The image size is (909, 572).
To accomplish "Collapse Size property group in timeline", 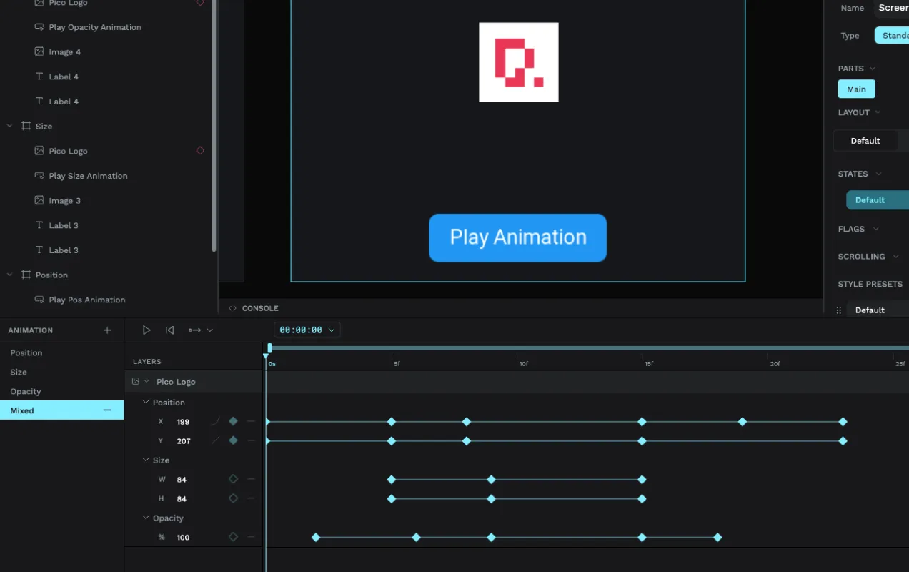I will (146, 460).
